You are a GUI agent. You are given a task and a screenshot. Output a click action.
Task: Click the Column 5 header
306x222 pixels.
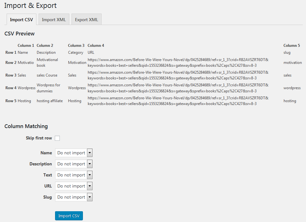(x=292, y=46)
